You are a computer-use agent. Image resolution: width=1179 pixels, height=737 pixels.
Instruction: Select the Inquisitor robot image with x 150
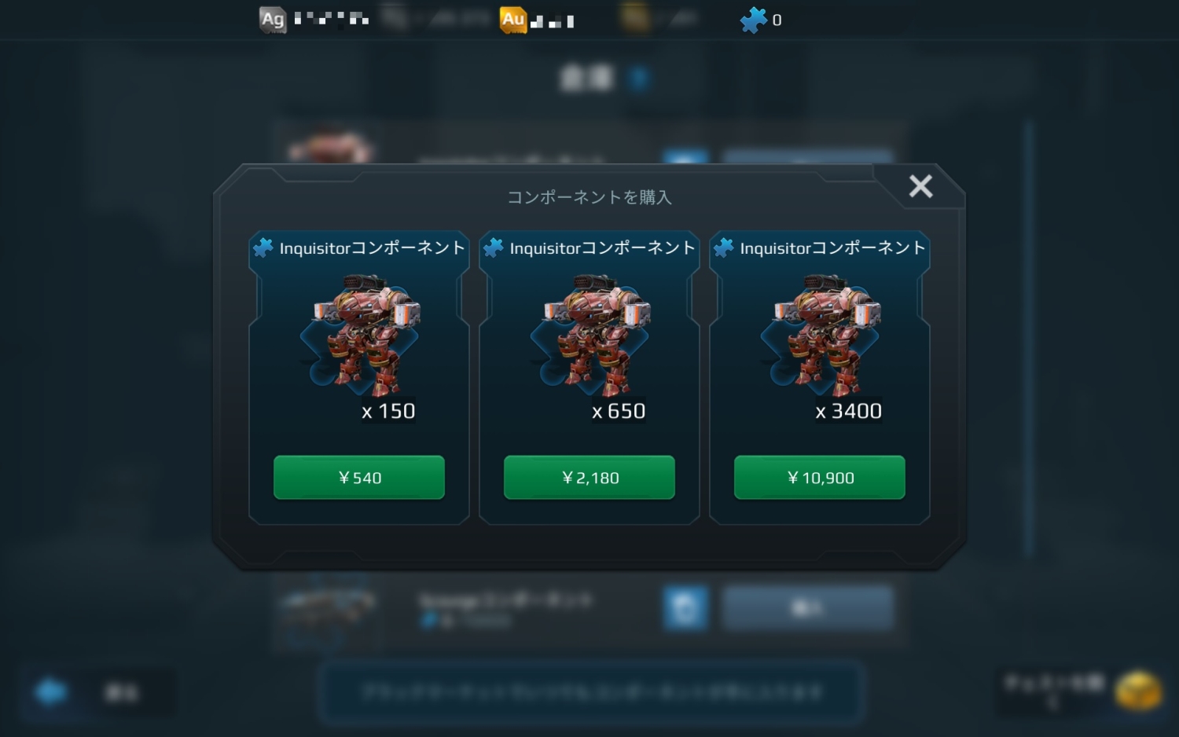361,335
